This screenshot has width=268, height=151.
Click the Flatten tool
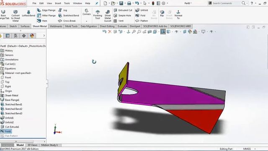[142, 21]
